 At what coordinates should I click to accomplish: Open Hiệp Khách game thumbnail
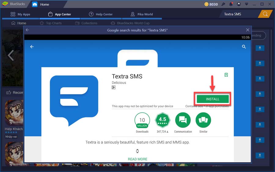point(14,113)
